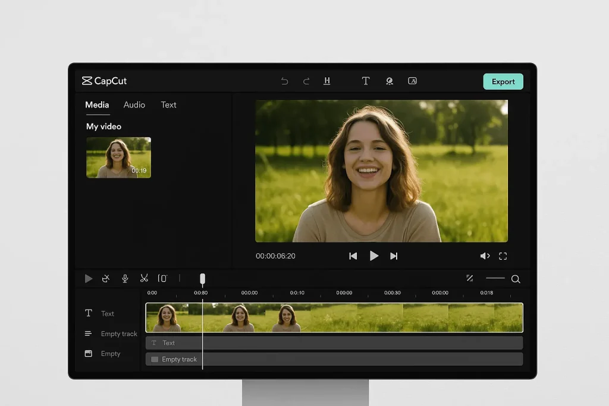
Task: Click the rightmost icon in top toolbar
Action: click(x=412, y=81)
